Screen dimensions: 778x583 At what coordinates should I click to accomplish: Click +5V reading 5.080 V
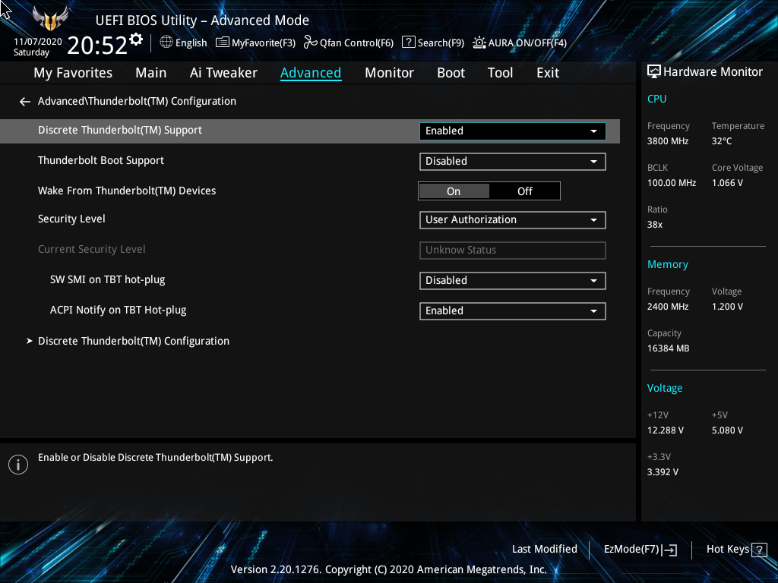(x=727, y=430)
